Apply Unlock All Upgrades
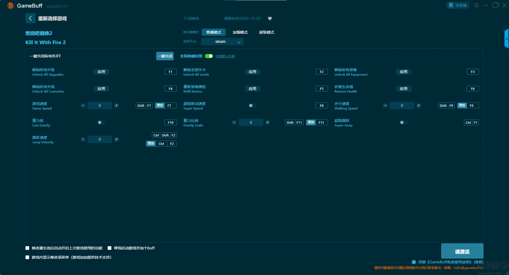The width and height of the screenshot is (509, 275). coord(101,72)
